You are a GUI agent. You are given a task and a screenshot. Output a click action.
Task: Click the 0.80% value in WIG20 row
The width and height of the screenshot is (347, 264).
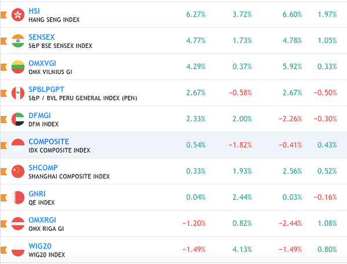pyautogui.click(x=327, y=249)
